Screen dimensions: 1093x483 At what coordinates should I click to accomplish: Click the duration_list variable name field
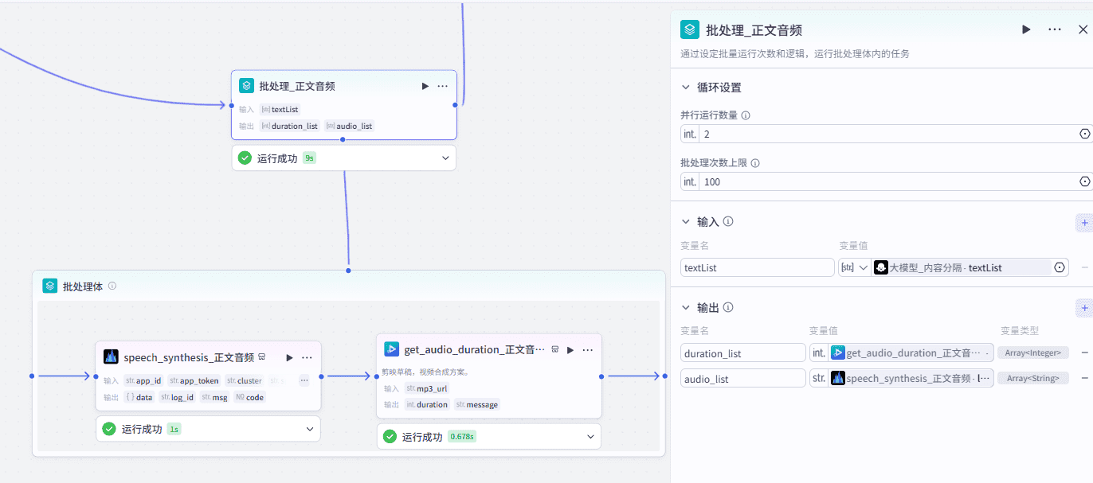(742, 353)
